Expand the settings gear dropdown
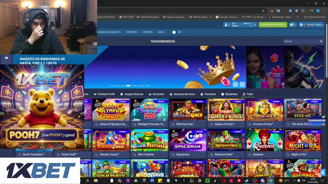The height and width of the screenshot is (184, 328). pos(302,25)
